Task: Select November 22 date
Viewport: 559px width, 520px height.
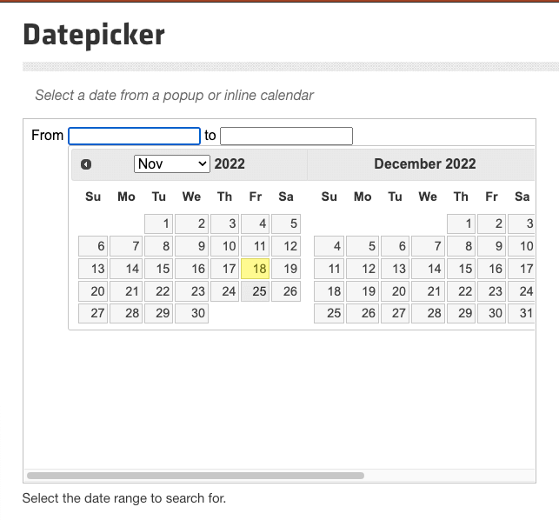Action: coord(158,291)
